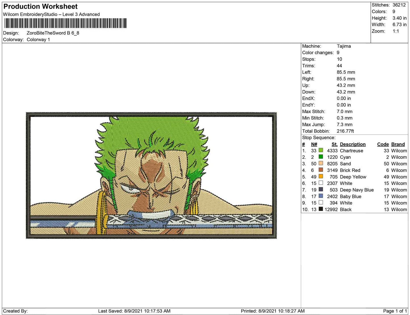Click the "Description" column header

tap(353, 144)
